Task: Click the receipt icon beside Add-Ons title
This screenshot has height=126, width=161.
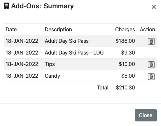Action: [7, 6]
